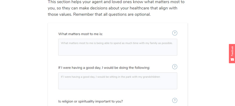
Task: Show help for the religion or spirituality question
Action: coord(174,100)
